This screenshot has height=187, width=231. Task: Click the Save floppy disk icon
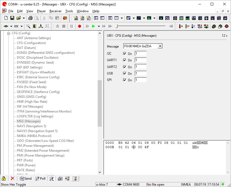point(12,18)
